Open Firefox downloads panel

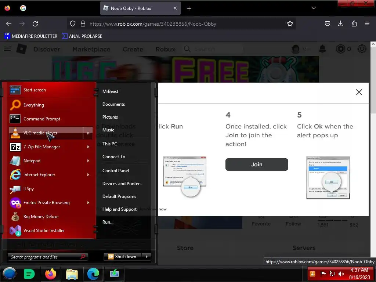[340, 23]
